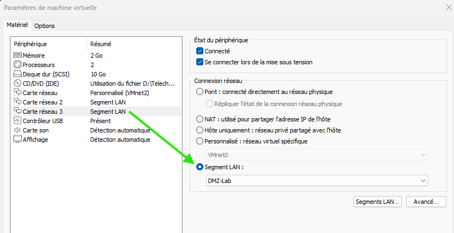Viewport: 454px width, 233px height.
Task: Select the Mémoire device icon
Action: [17, 56]
